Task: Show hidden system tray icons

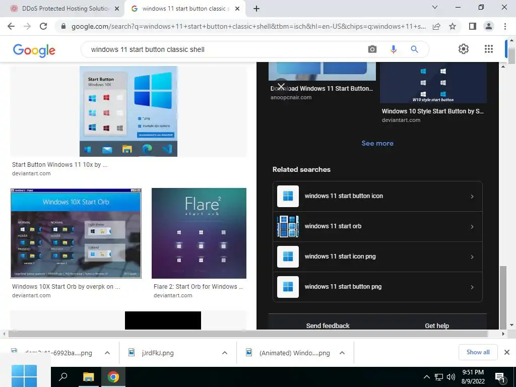Action: (426, 377)
